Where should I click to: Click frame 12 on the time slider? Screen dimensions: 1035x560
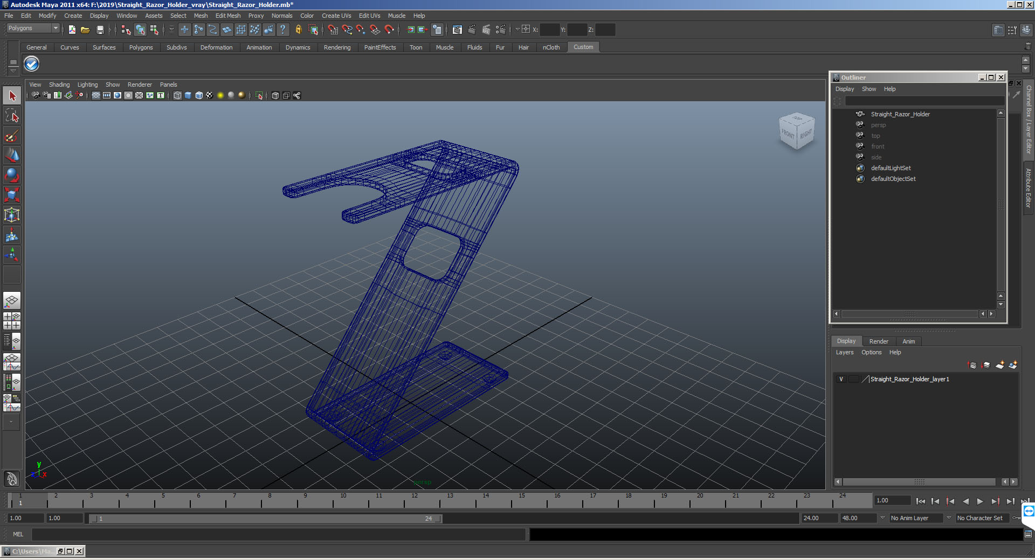(x=415, y=501)
